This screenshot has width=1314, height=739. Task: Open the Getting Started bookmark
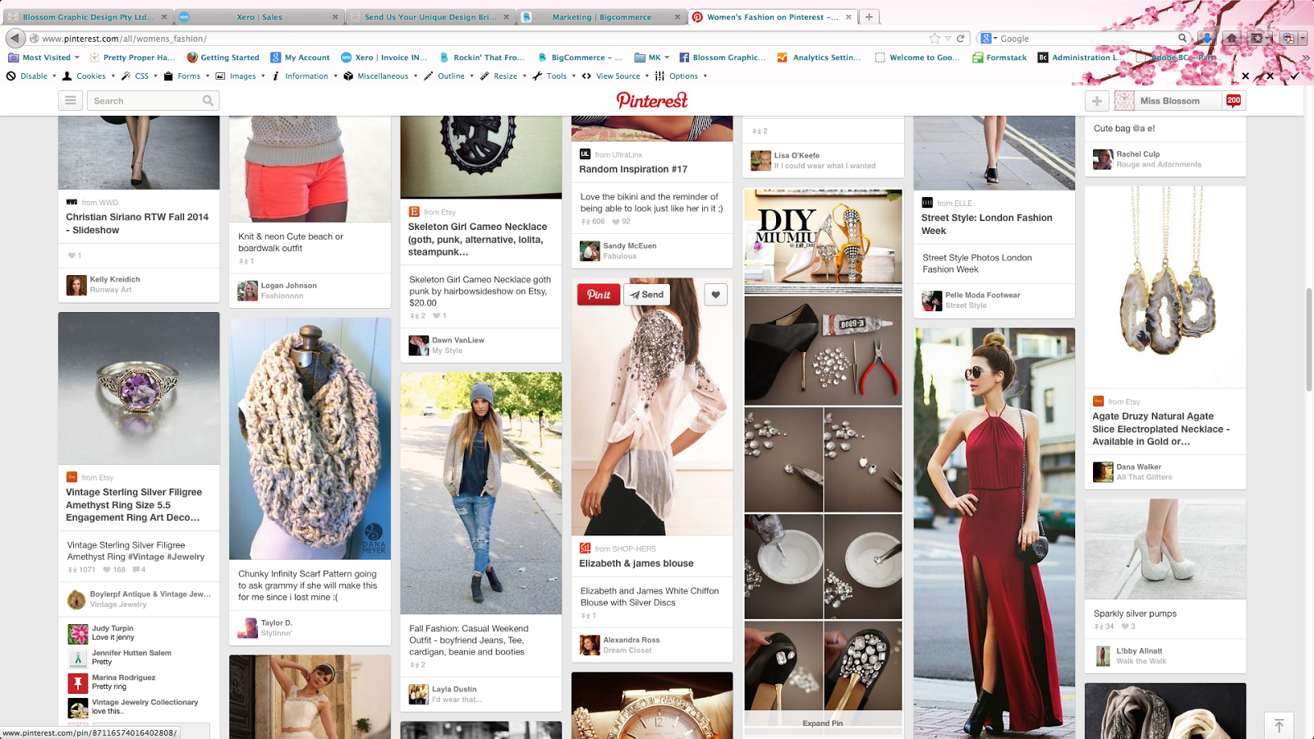pyautogui.click(x=223, y=57)
